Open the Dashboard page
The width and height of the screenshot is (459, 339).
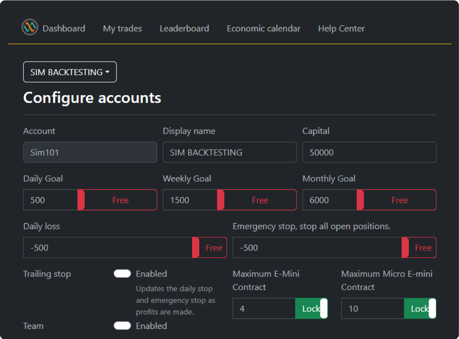coord(64,28)
